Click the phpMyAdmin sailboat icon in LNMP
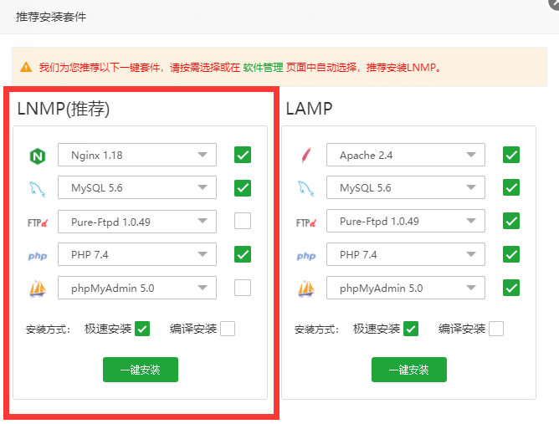Screen dimensions: 559x424 click(38, 289)
